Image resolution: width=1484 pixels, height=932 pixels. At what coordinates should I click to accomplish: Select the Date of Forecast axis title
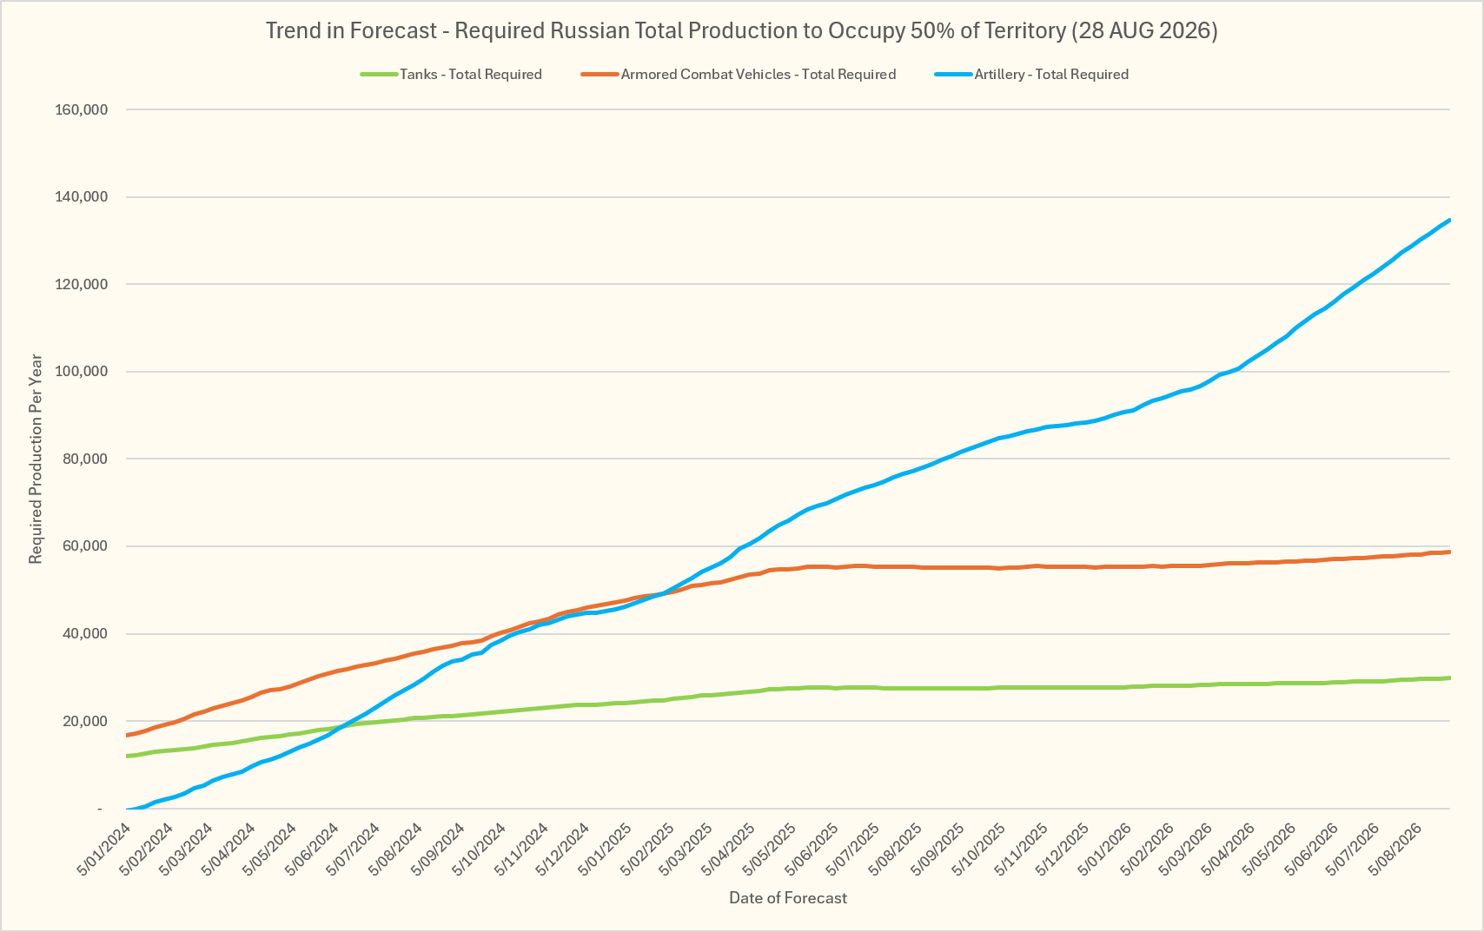point(788,898)
